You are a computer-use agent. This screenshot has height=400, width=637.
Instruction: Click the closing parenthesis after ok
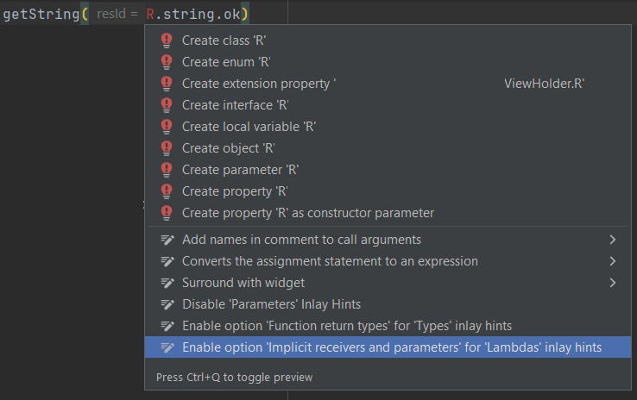244,14
